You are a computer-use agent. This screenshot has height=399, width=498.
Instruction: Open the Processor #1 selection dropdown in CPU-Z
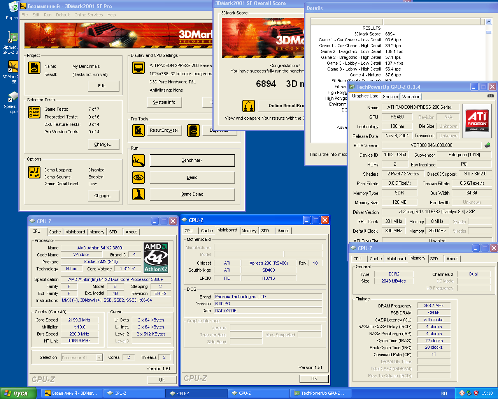[x=99, y=358]
